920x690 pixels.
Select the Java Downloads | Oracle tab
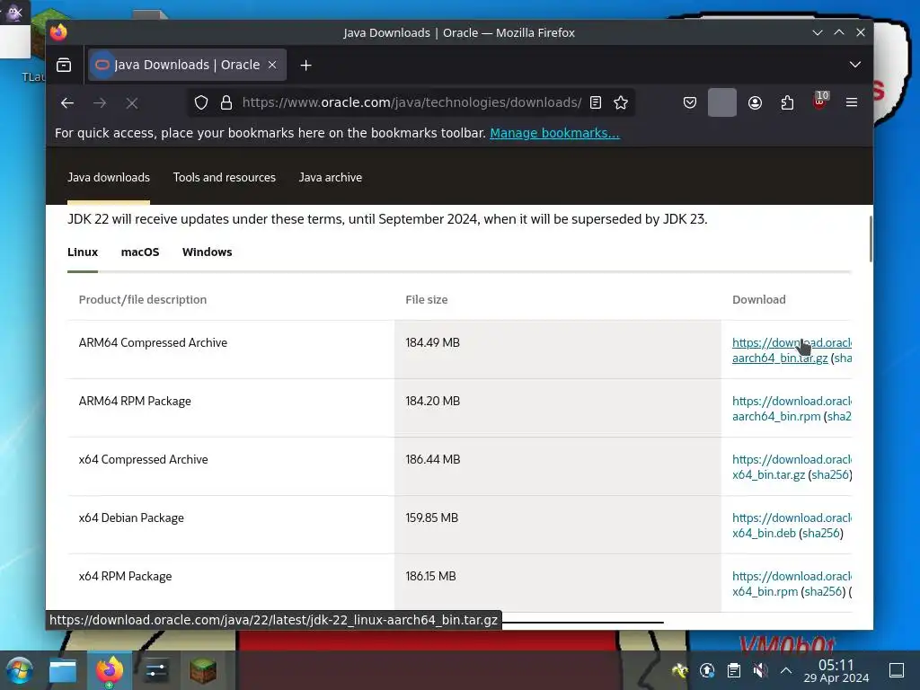click(187, 65)
